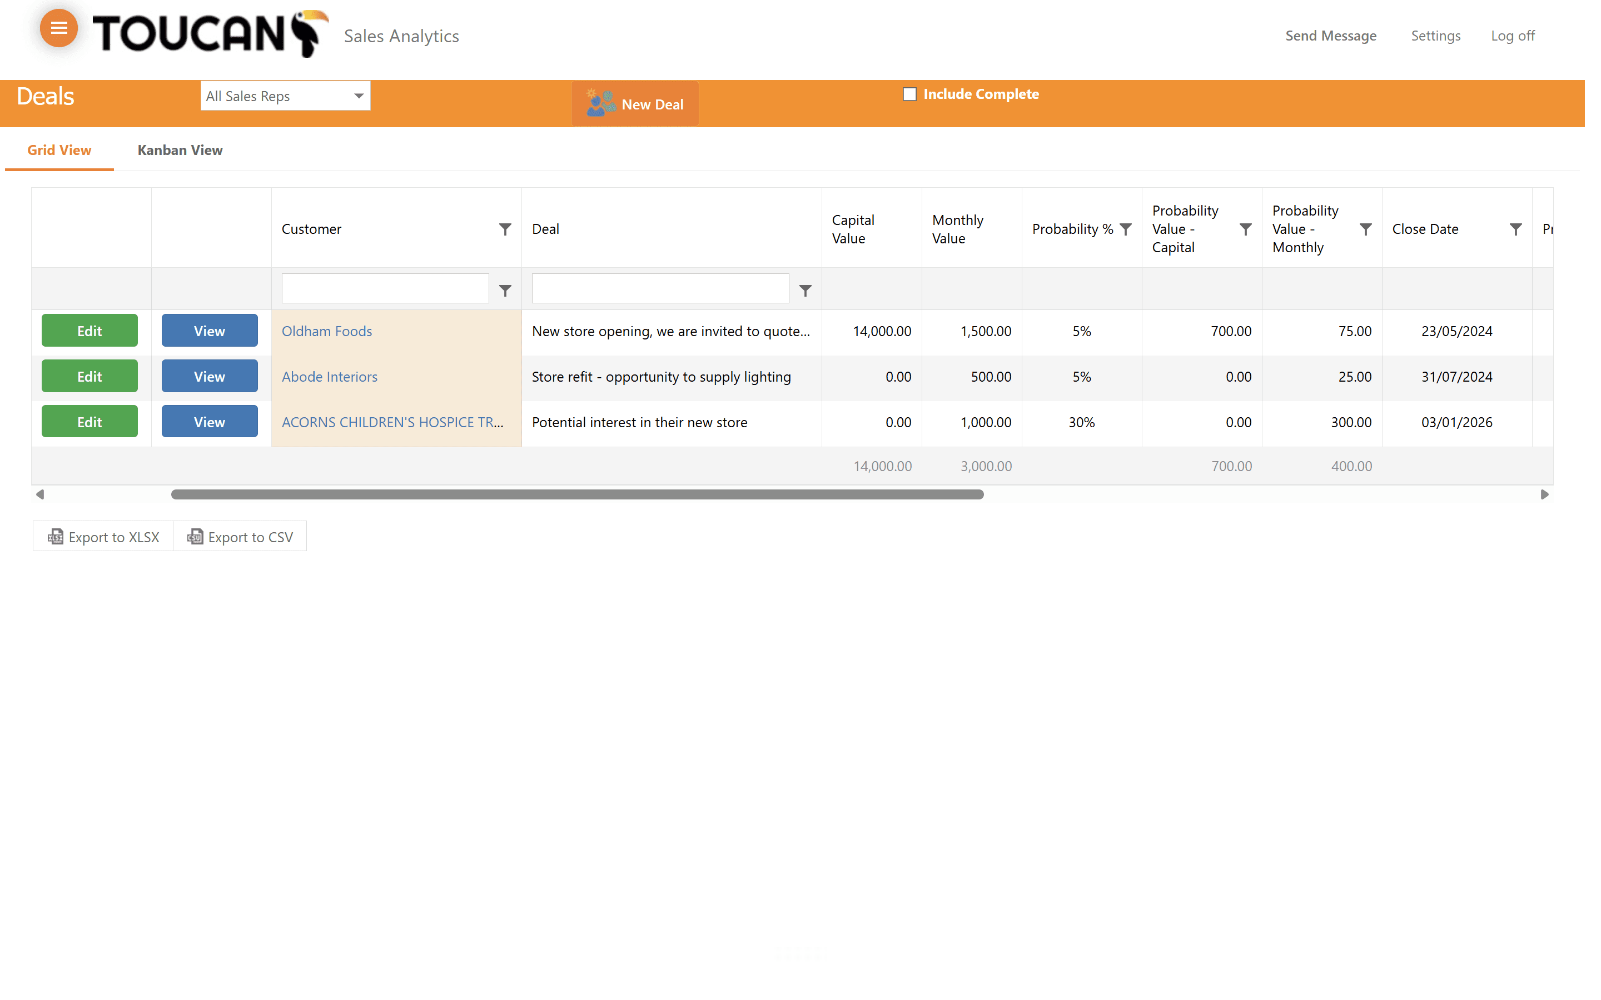Open Probability Value - Monthly filter icon
Viewport: 1601px width, 1000px height.
click(1365, 229)
